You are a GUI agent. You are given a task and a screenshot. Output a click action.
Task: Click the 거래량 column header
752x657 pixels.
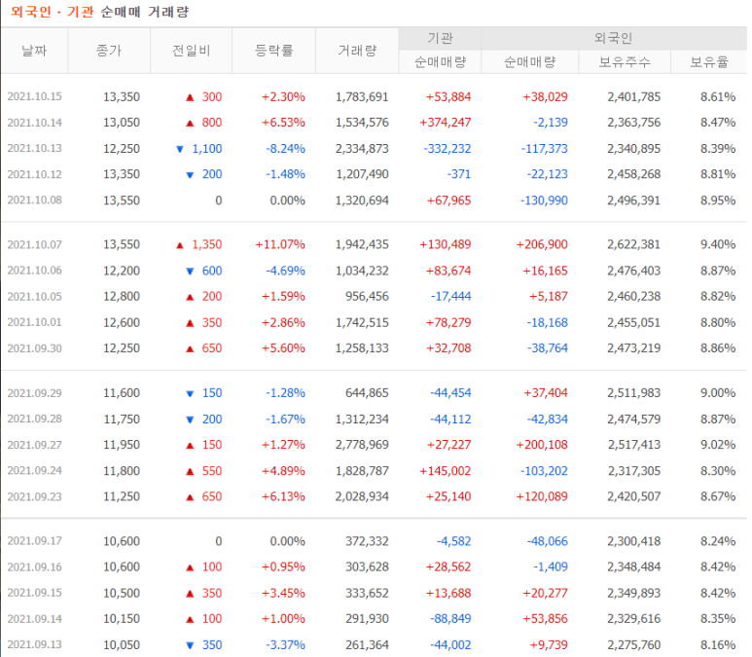pyautogui.click(x=357, y=51)
